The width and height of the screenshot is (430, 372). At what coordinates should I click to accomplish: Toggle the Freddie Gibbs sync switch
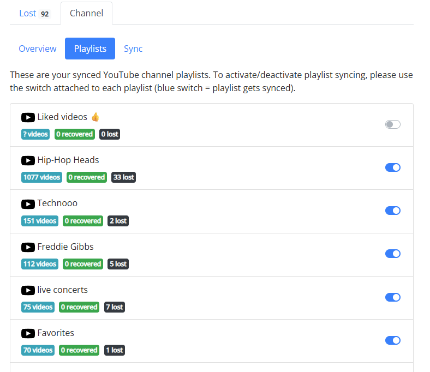point(393,254)
